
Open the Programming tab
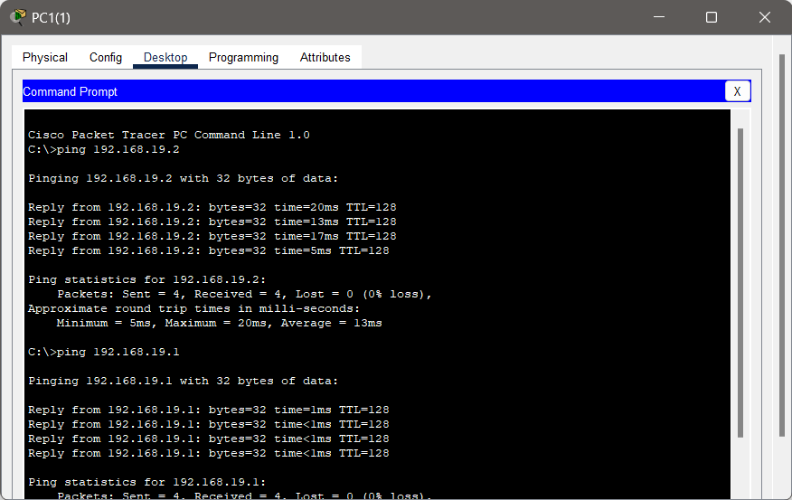point(243,58)
